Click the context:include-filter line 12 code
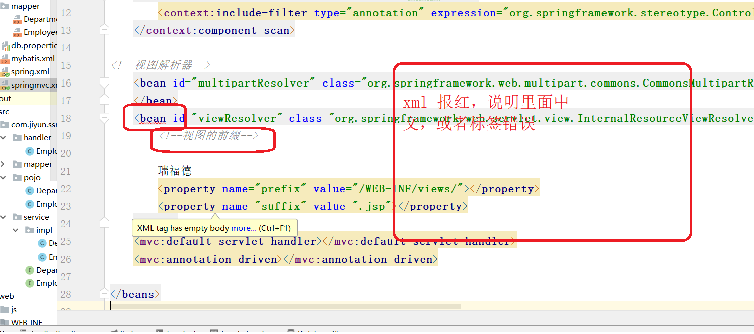Viewport: 754px width, 334px height. (x=456, y=13)
